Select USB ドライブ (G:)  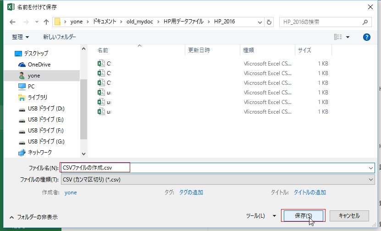(46, 141)
